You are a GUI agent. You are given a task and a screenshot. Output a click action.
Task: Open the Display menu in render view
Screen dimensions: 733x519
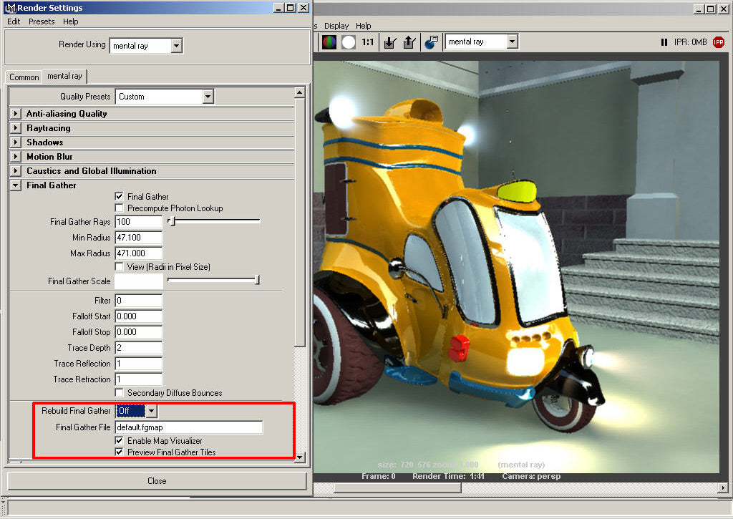[x=336, y=26]
